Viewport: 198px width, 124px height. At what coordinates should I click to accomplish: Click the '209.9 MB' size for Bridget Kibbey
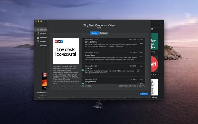pyautogui.click(x=133, y=79)
